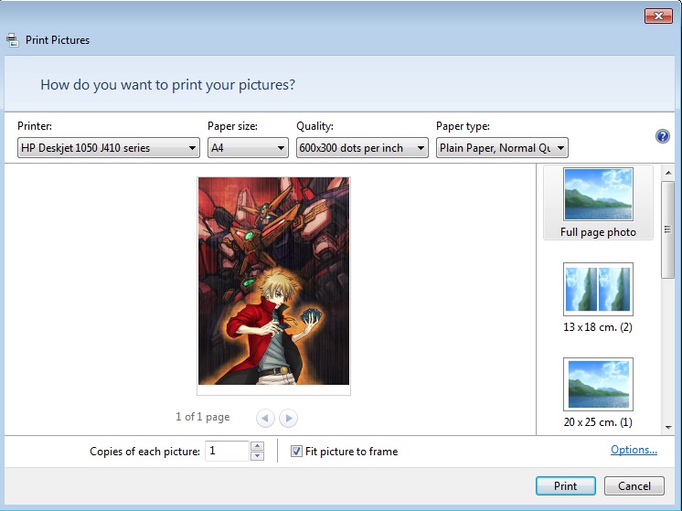Toggle Fit picture to frame checkbox
This screenshot has height=511, width=682.
pyautogui.click(x=296, y=452)
